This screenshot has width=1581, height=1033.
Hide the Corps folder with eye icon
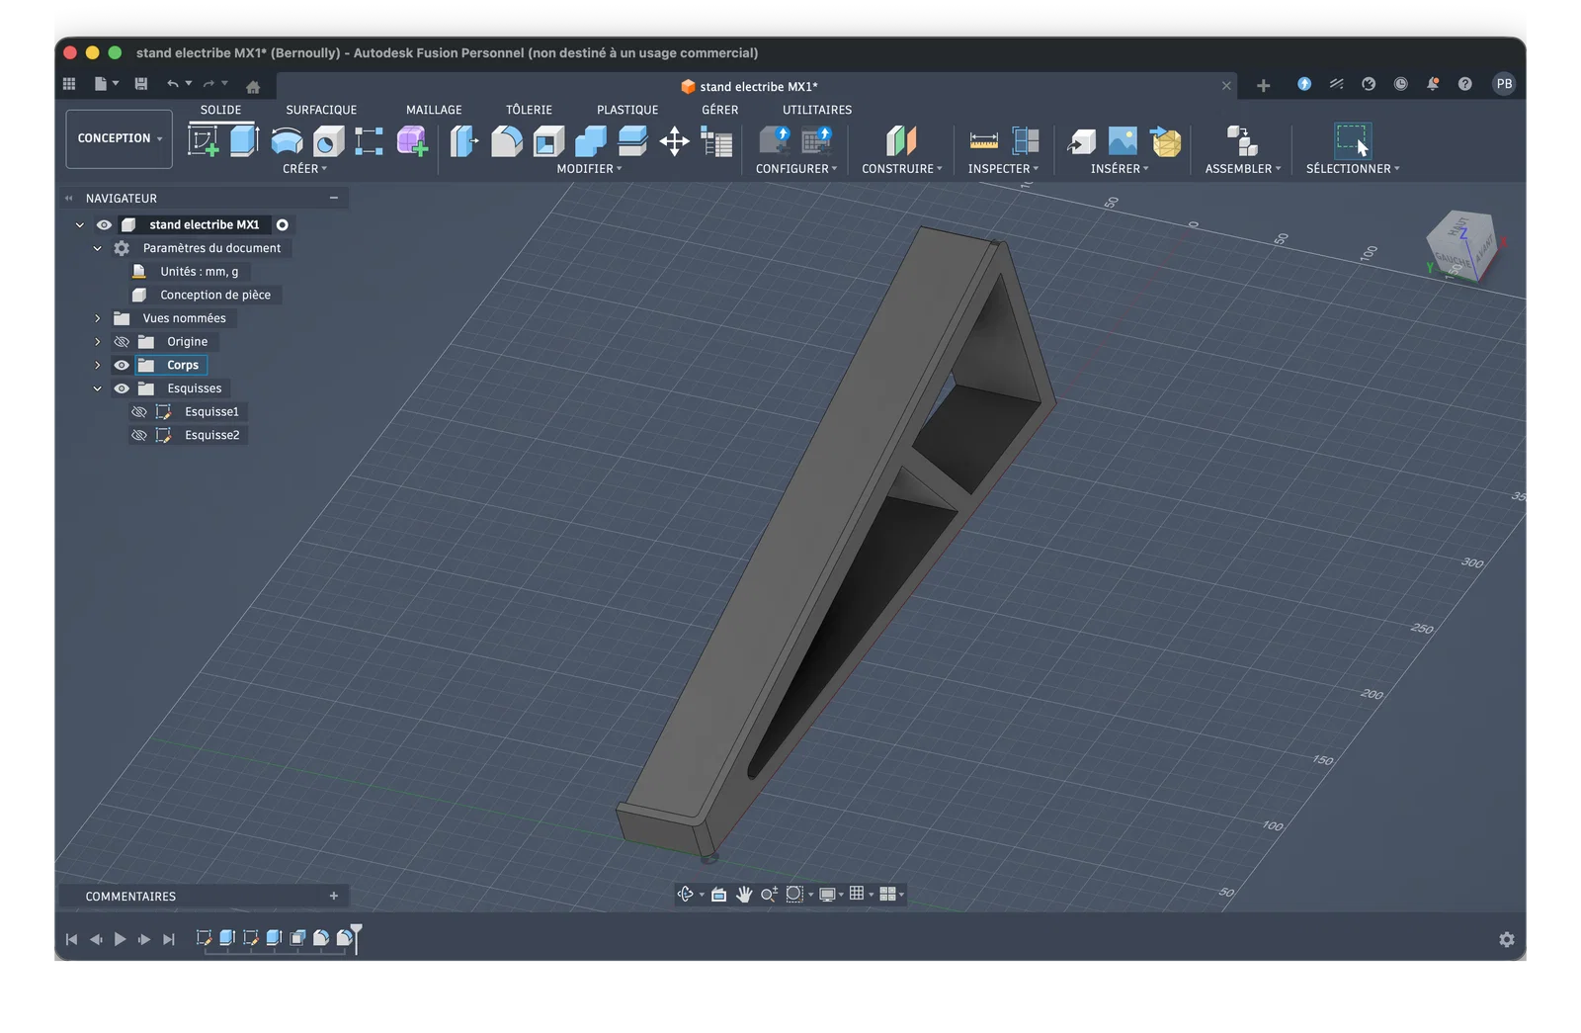(122, 365)
